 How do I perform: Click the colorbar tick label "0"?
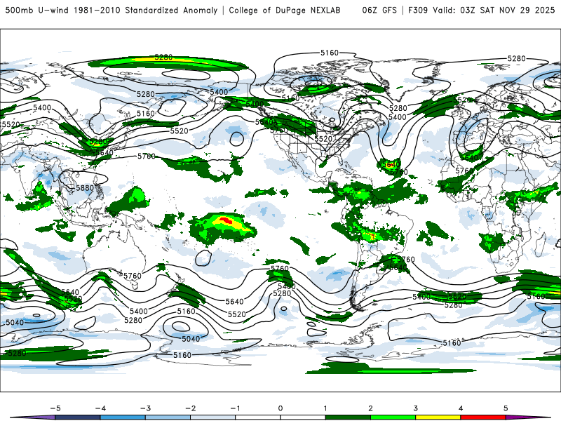(280, 408)
